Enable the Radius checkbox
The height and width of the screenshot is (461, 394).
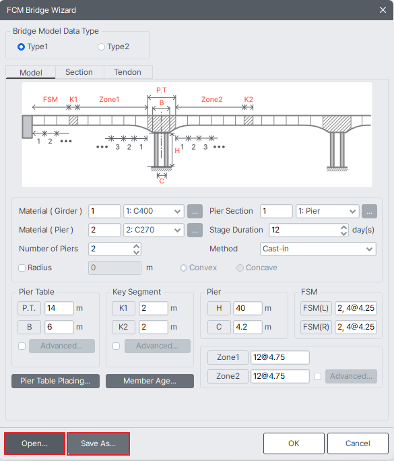(x=22, y=268)
